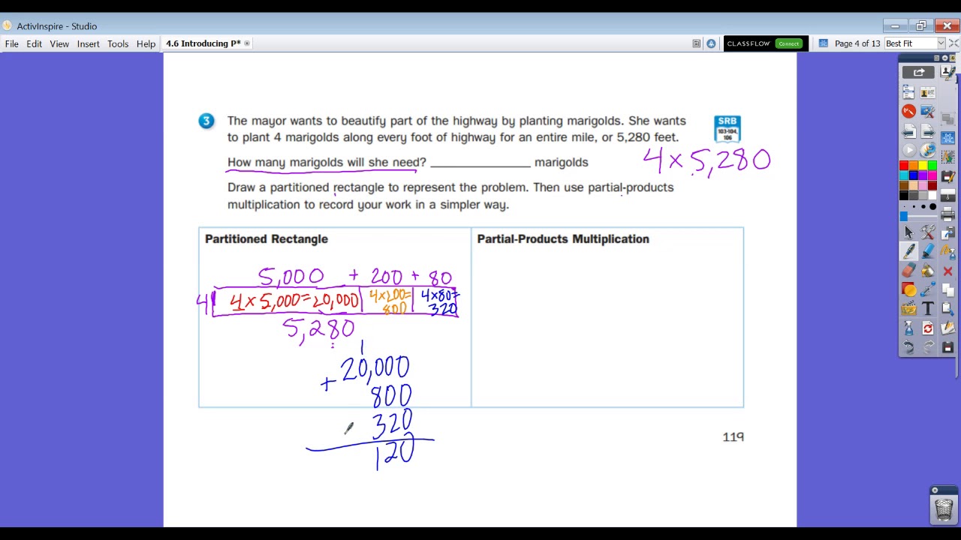
Task: Open the View menu
Action: point(59,43)
